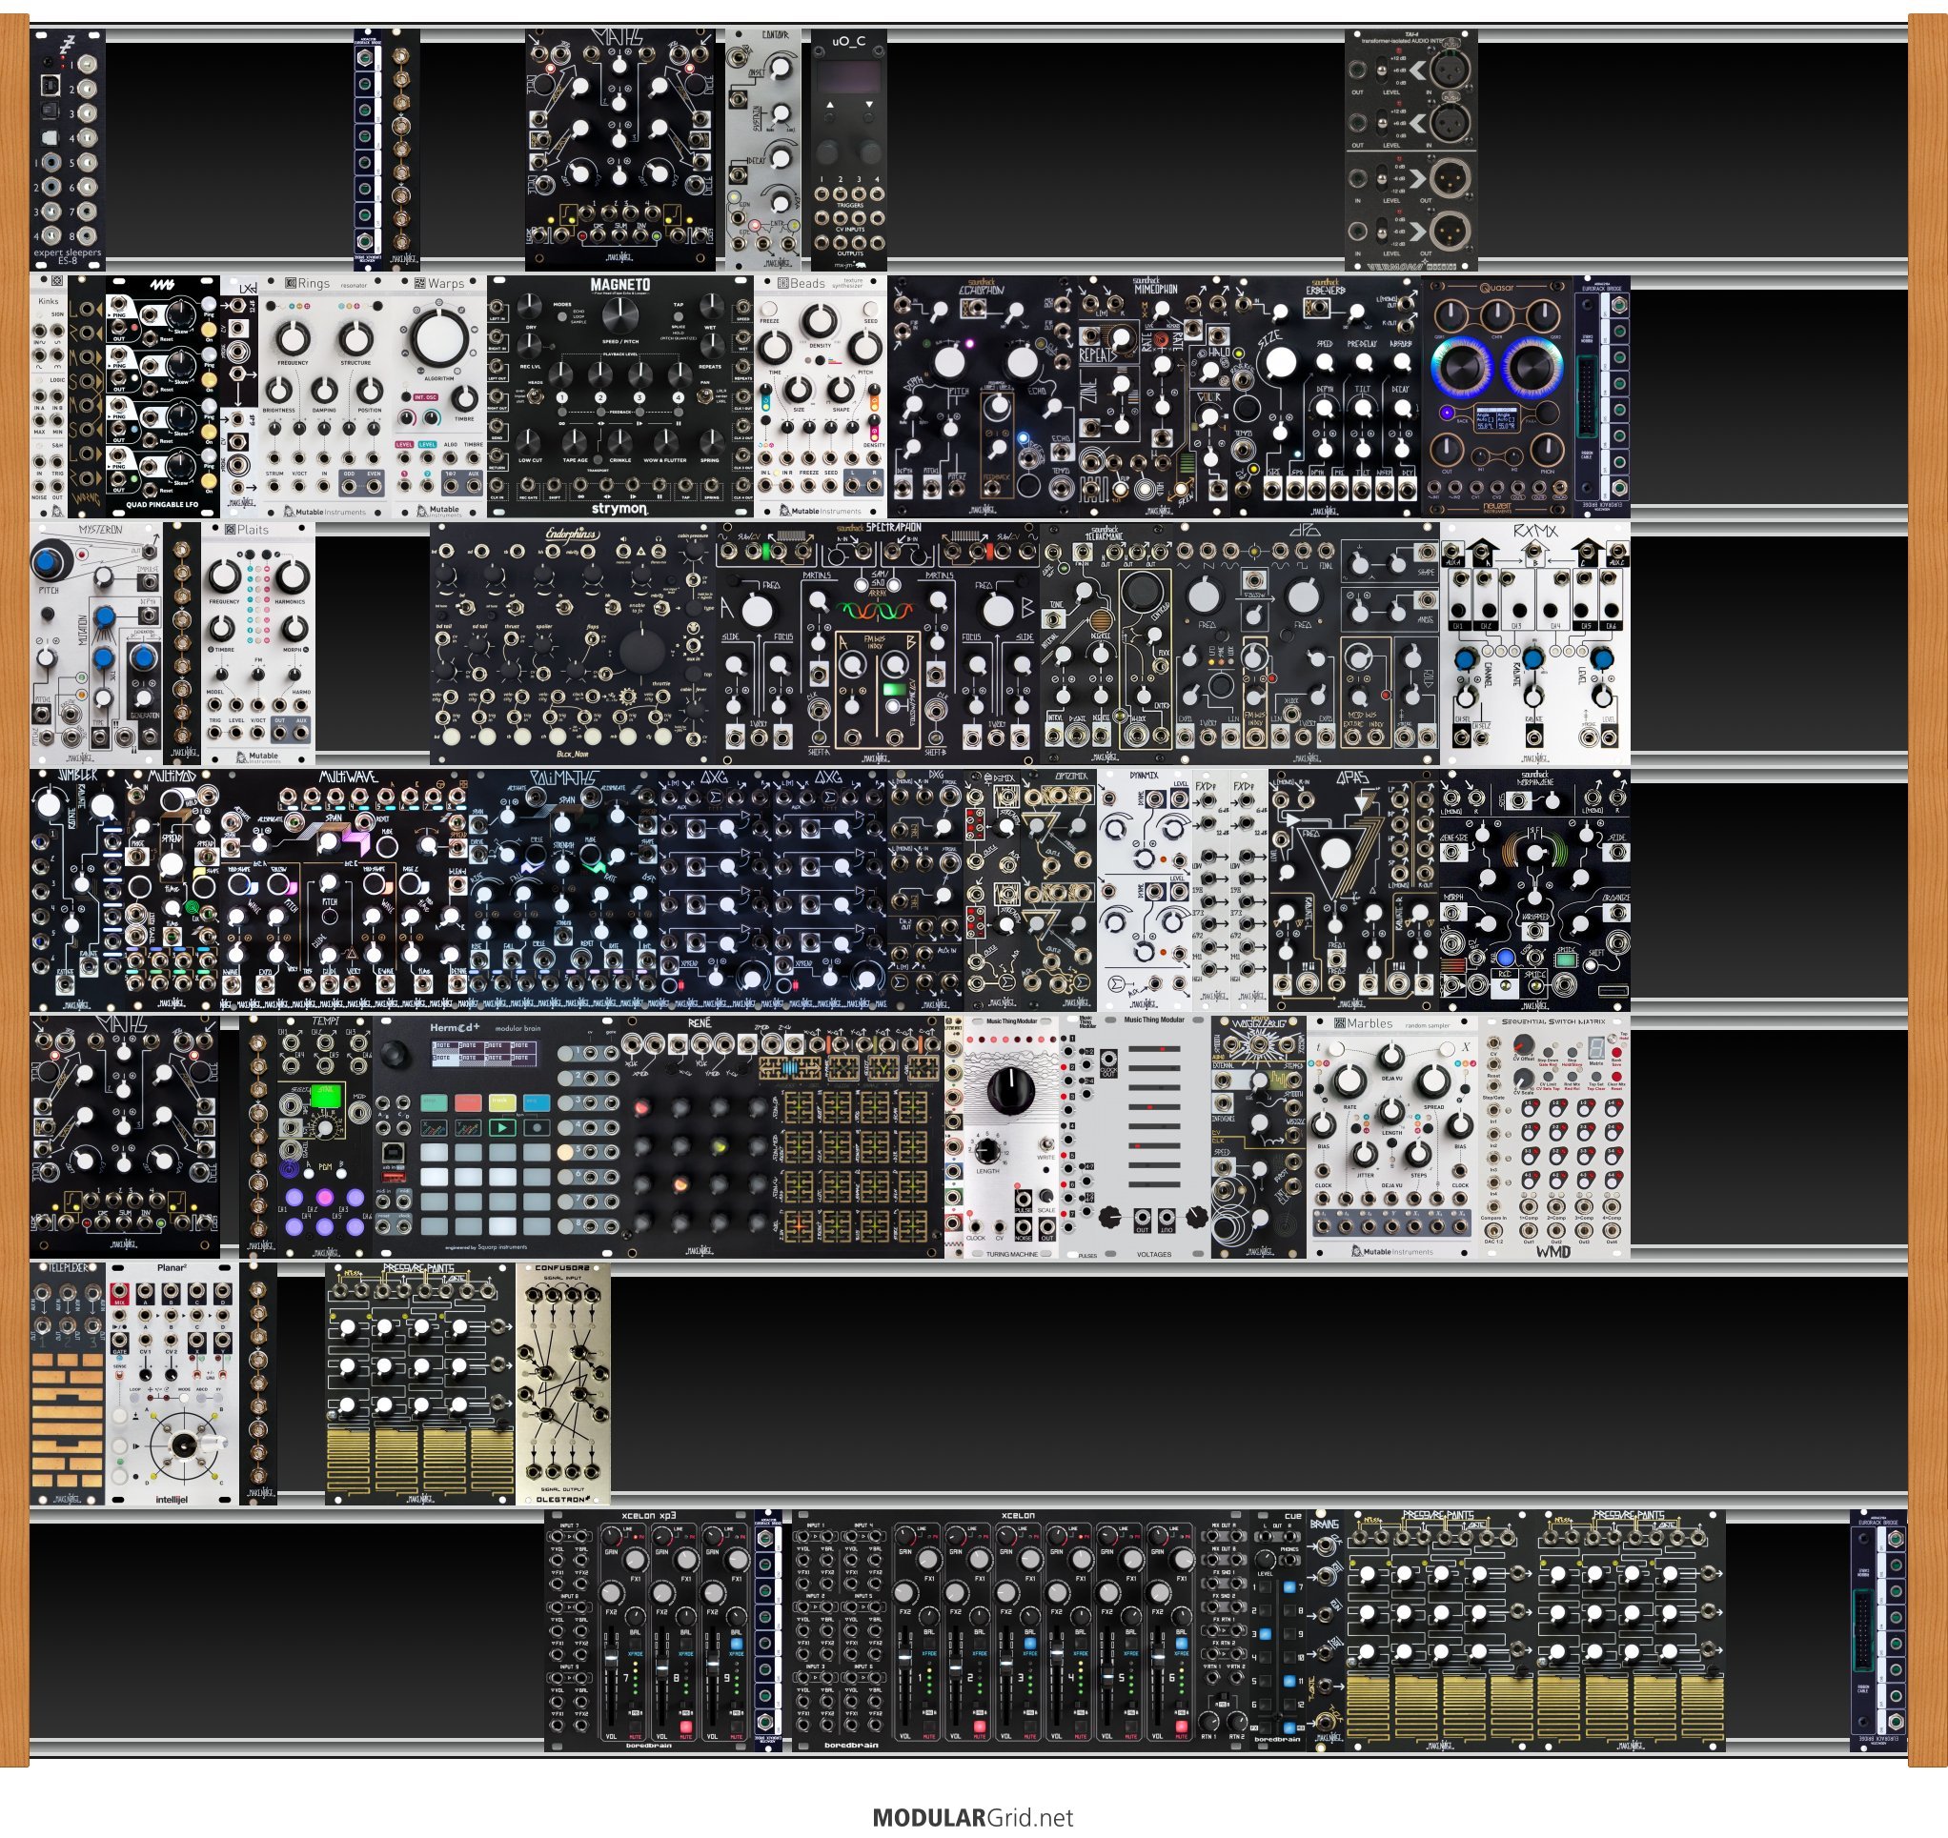The width and height of the screenshot is (1948, 1838).
Task: Select the Mysteron module
Action: pos(96,643)
